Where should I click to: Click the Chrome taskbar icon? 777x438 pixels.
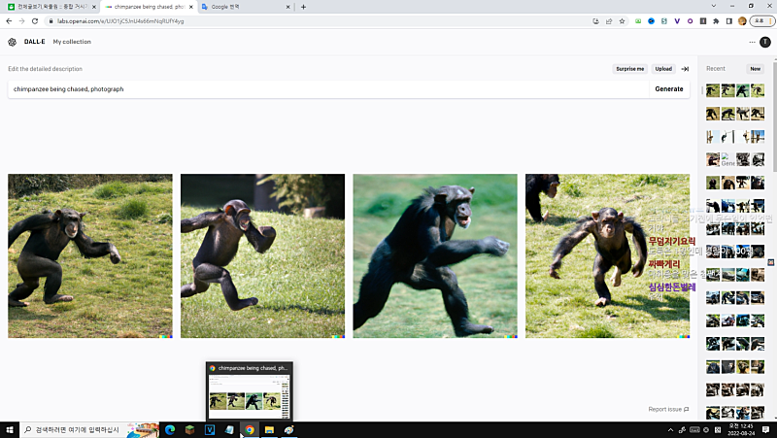click(x=250, y=429)
